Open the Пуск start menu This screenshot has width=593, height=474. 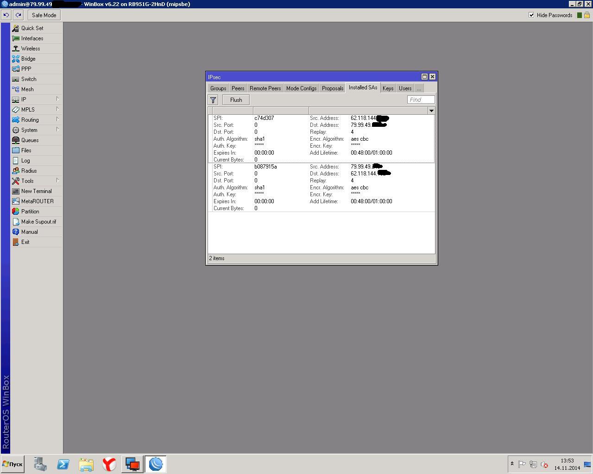[13, 464]
